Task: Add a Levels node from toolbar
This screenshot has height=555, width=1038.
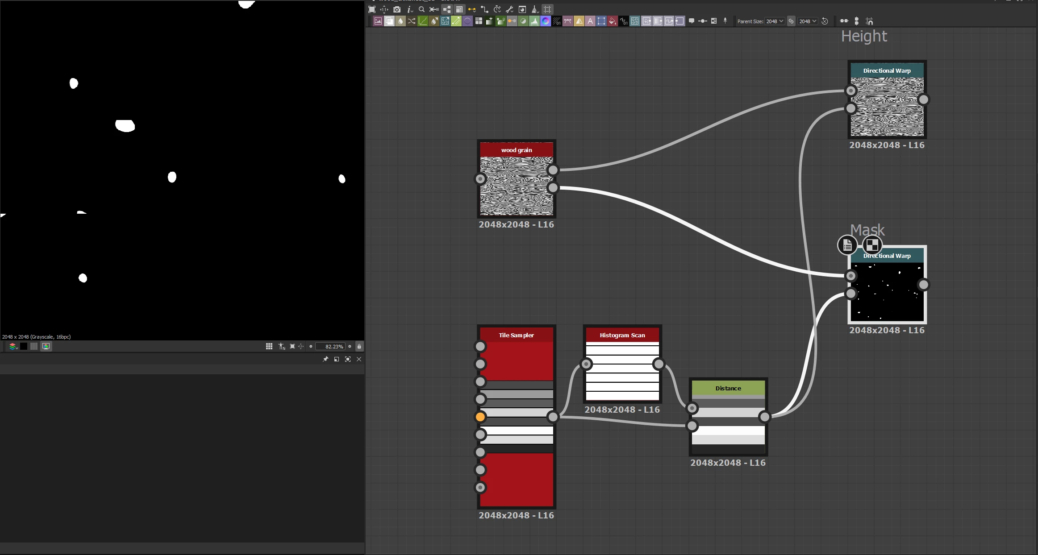Action: 534,21
